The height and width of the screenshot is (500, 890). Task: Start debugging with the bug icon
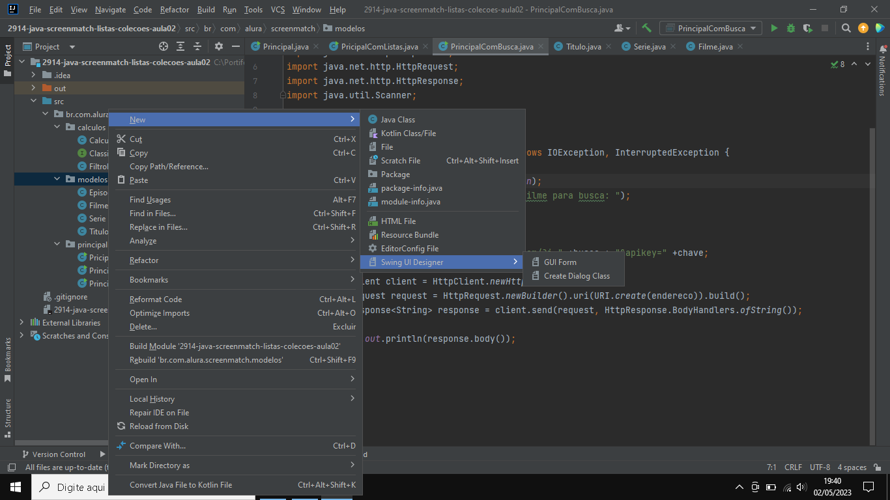(791, 29)
